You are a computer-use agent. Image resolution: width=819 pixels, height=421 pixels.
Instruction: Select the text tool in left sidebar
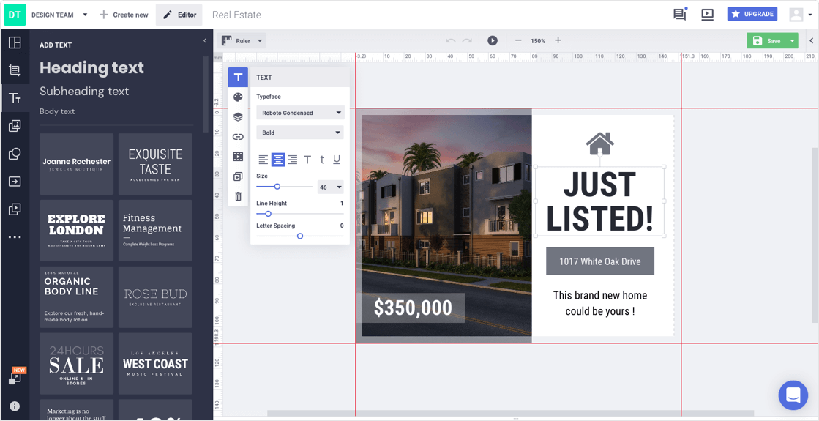tap(15, 97)
